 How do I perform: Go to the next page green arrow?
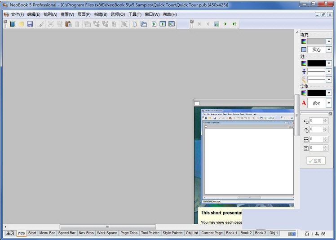coord(225,24)
